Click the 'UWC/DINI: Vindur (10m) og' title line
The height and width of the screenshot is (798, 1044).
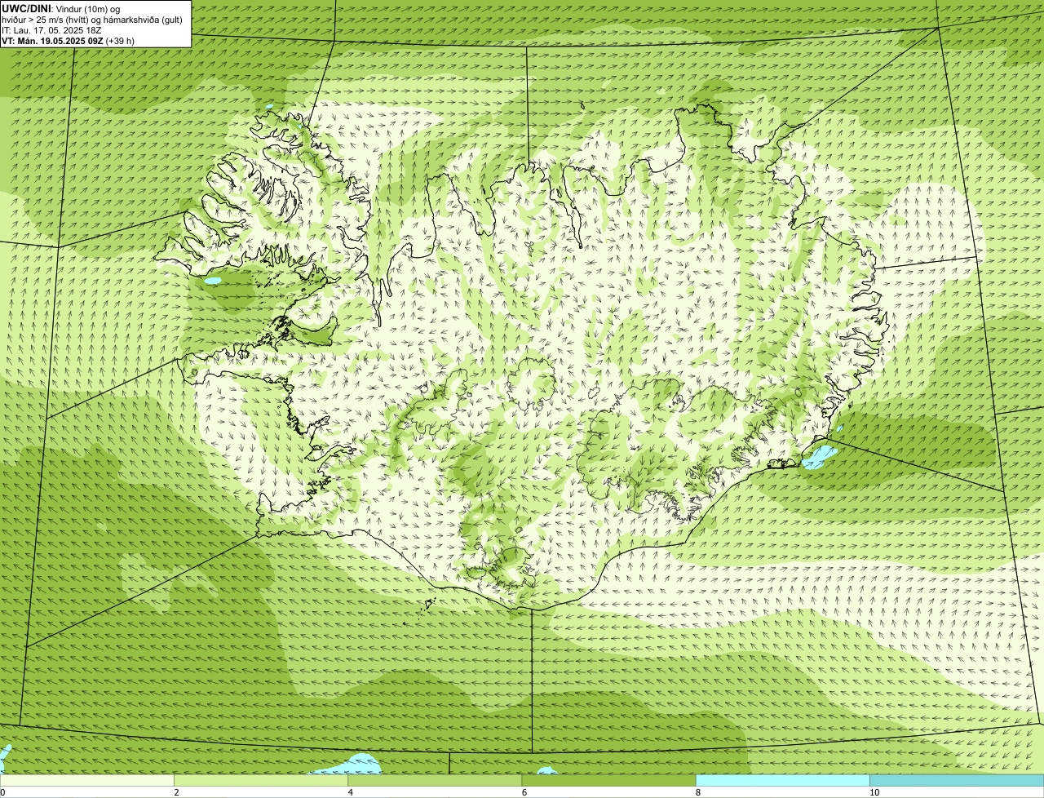point(61,8)
